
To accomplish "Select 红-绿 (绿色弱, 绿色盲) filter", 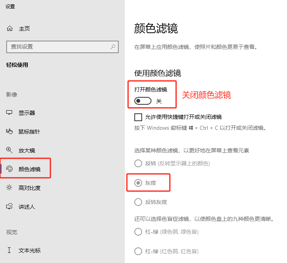I will tap(138, 232).
